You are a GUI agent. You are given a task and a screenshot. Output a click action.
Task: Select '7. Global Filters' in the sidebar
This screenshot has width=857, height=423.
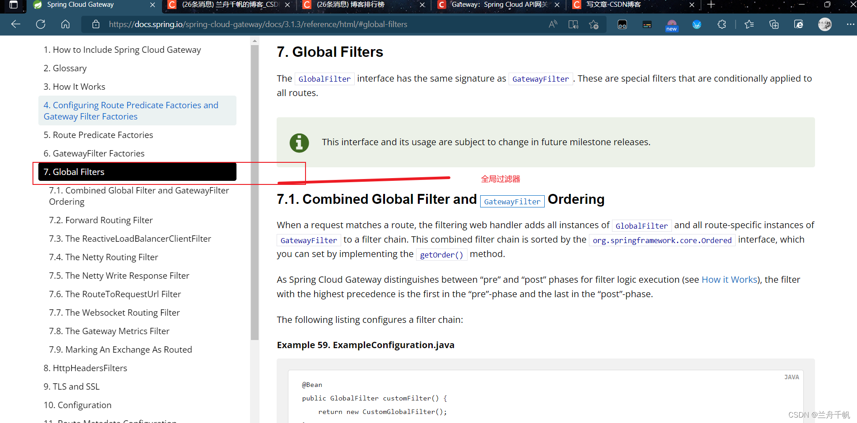137,172
